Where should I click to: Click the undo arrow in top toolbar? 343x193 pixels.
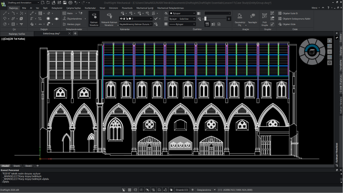tap(76, 3)
